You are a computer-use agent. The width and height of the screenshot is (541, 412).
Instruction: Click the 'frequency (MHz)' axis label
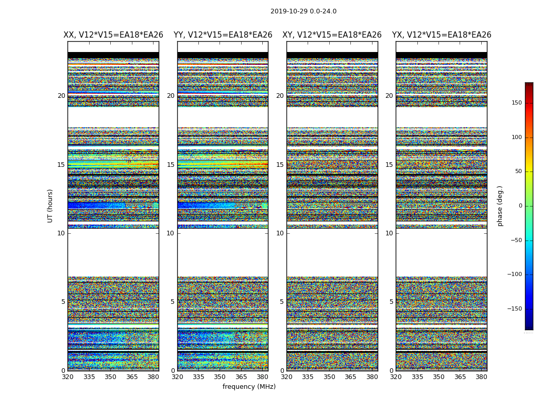tap(249, 386)
